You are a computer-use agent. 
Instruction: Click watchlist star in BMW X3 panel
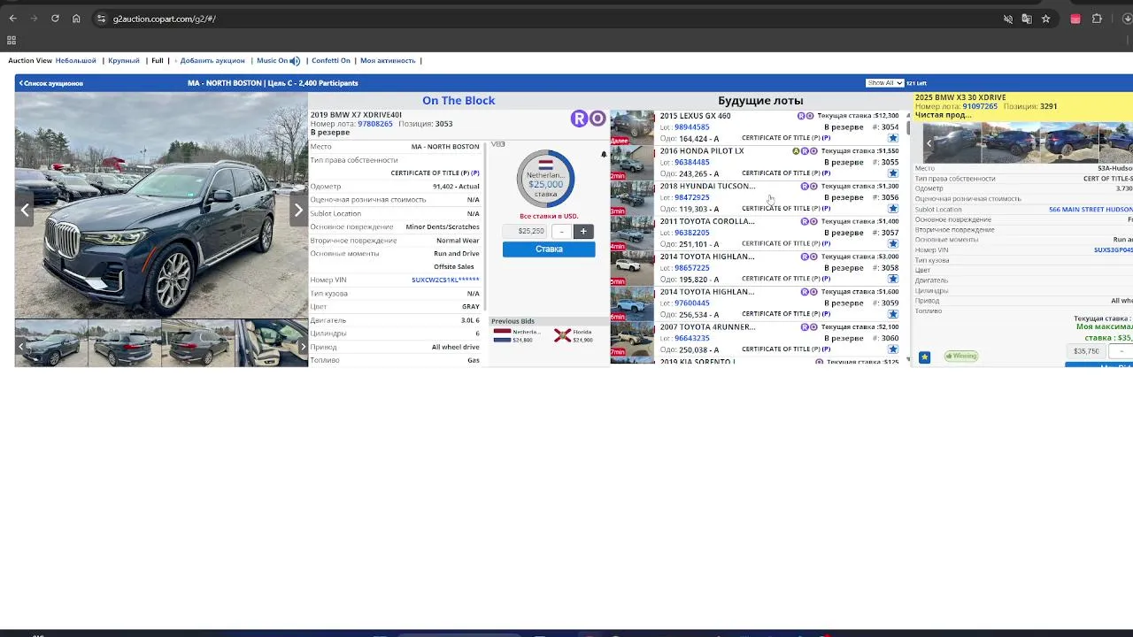coord(924,357)
